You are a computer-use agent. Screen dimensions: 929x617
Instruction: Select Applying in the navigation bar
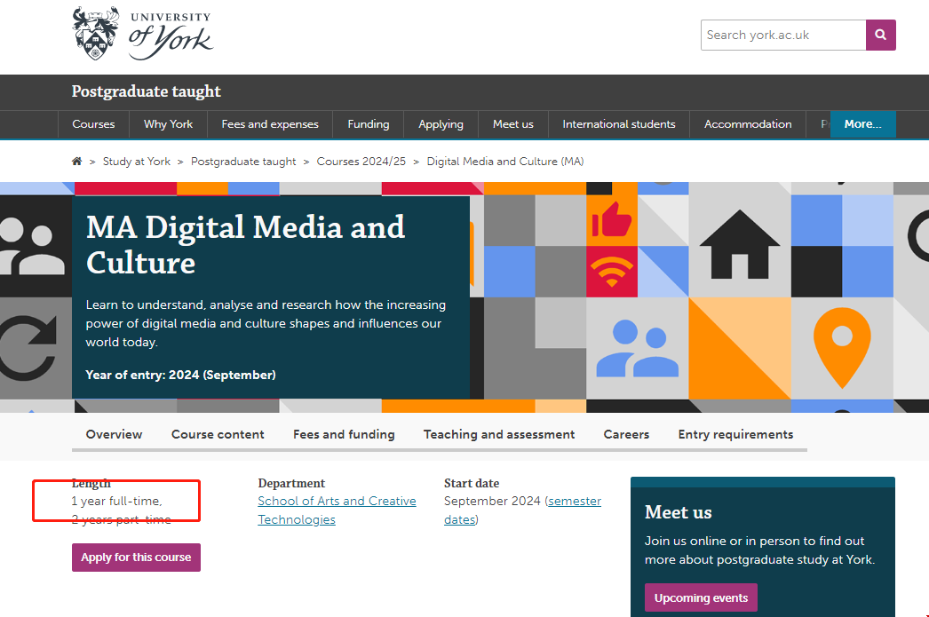pyautogui.click(x=441, y=124)
